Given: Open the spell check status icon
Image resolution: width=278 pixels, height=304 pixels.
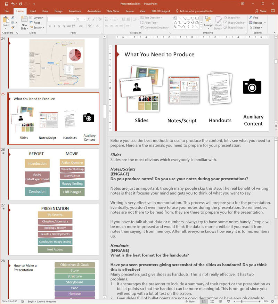Looking at the screenshot, I should [x=23, y=302].
